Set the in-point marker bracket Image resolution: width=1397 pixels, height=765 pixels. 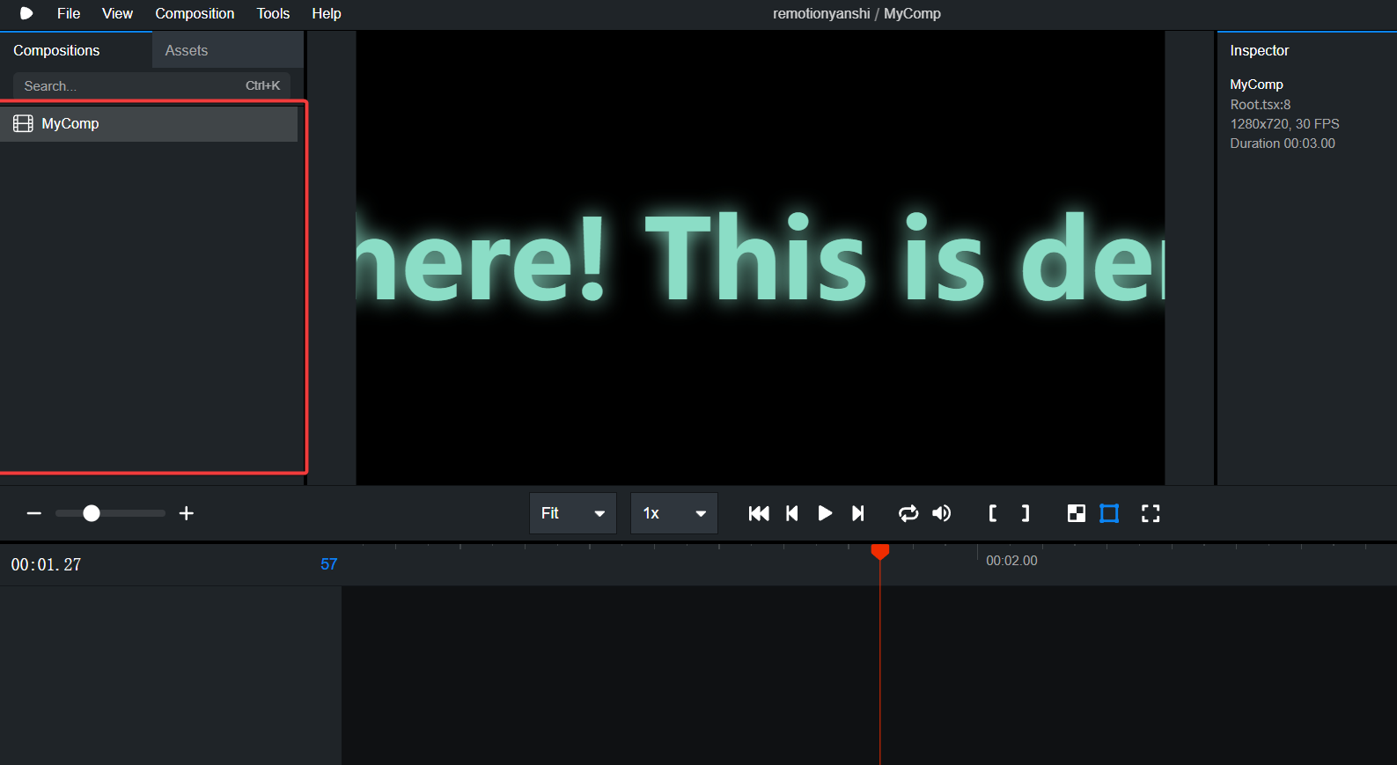[x=993, y=513]
